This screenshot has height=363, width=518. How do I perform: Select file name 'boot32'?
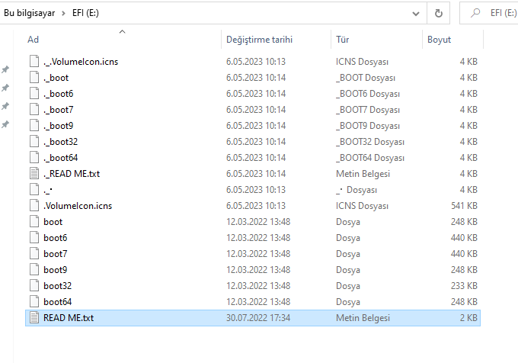click(57, 286)
